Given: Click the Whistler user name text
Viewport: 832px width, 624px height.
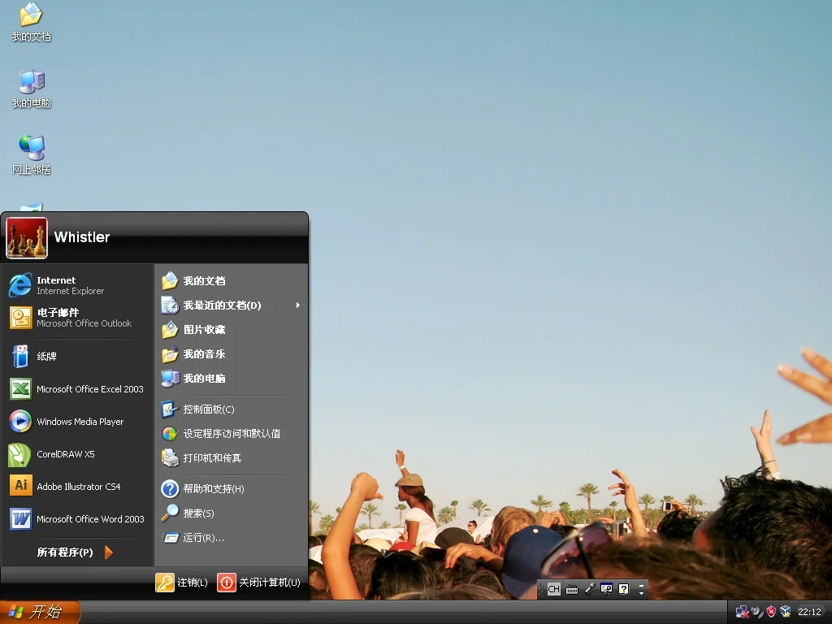Looking at the screenshot, I should click(x=82, y=237).
